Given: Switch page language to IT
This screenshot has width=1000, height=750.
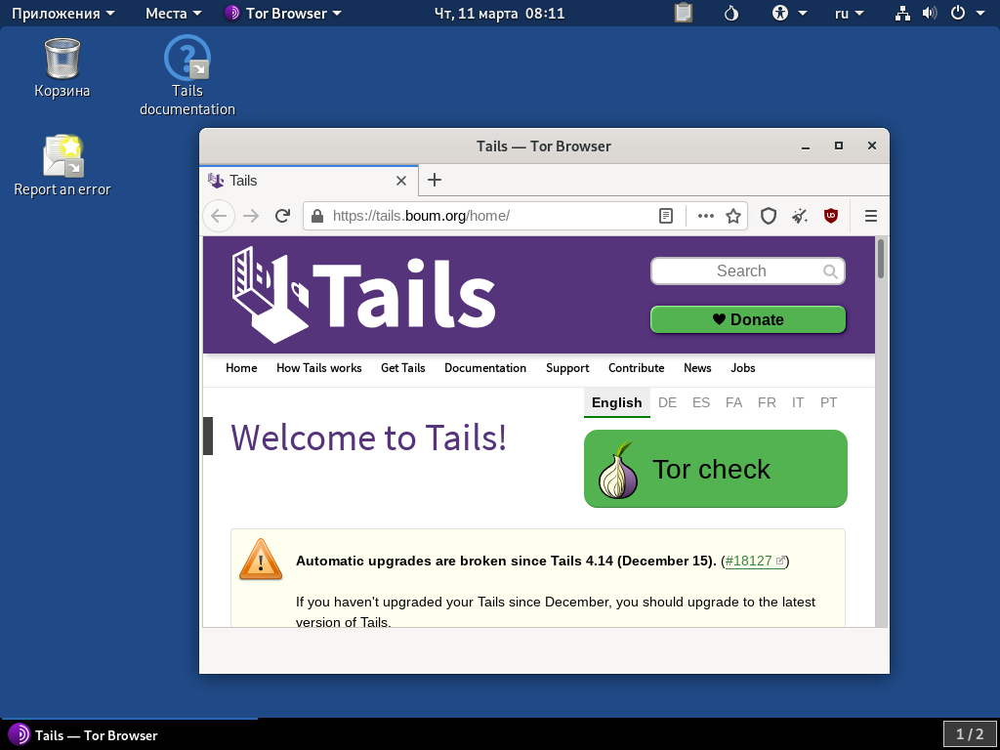Looking at the screenshot, I should [x=798, y=402].
